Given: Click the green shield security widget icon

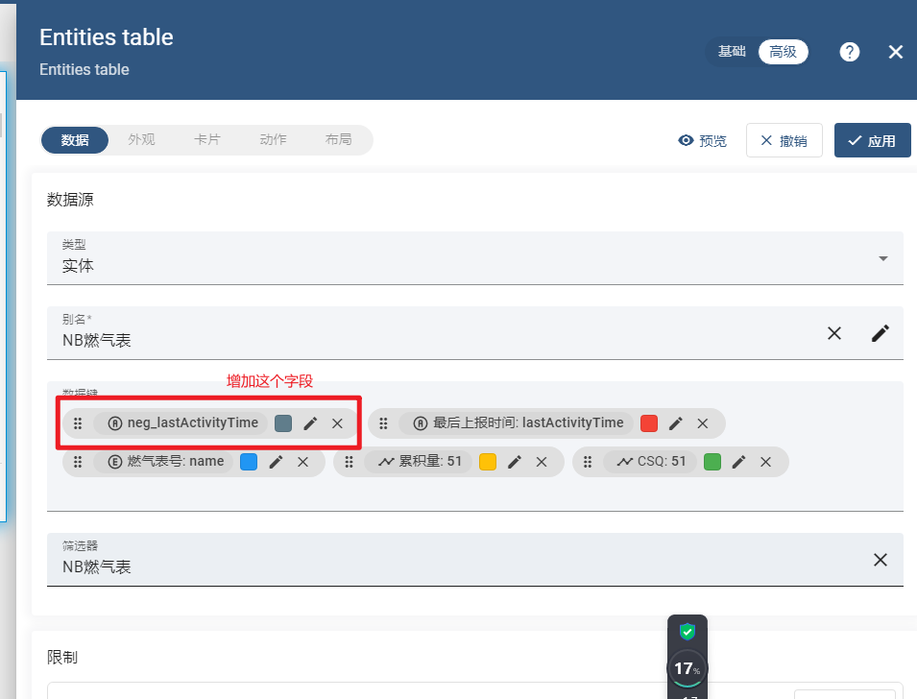Looking at the screenshot, I should pos(688,632).
